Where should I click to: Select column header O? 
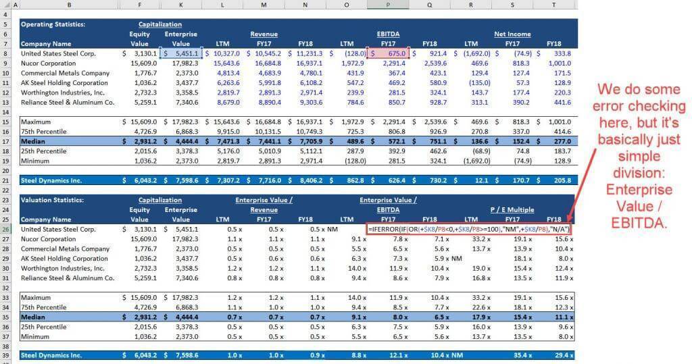tap(347, 5)
